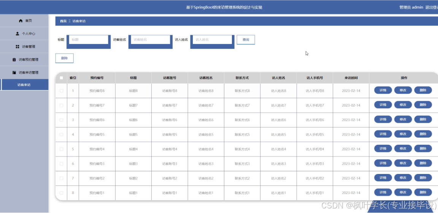Focus the 标题 search field
Image resolution: width=438 pixels, height=213 pixels.
[x=88, y=39]
